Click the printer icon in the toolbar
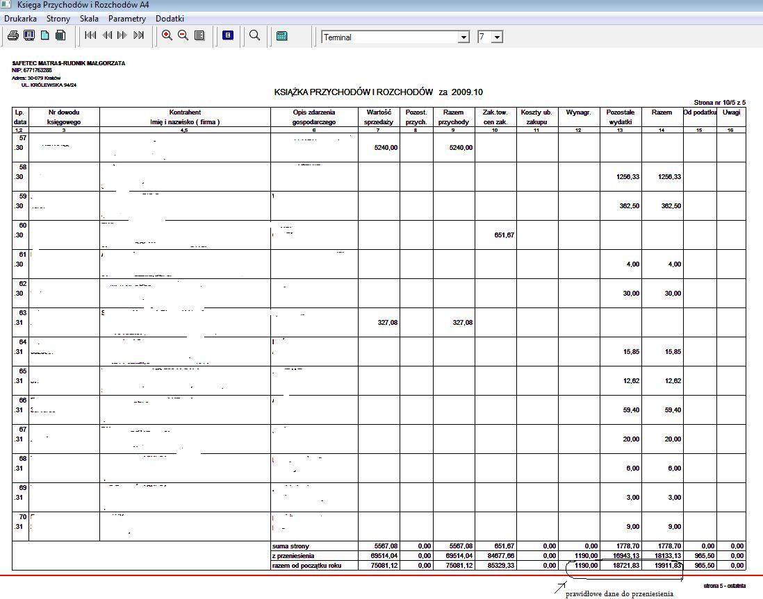The image size is (763, 599). coord(13,35)
